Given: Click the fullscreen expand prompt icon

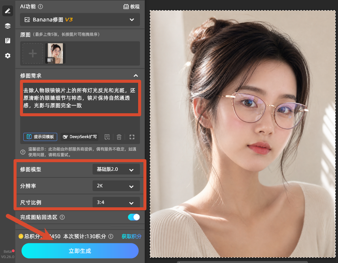Looking at the screenshot, I should tap(132, 137).
